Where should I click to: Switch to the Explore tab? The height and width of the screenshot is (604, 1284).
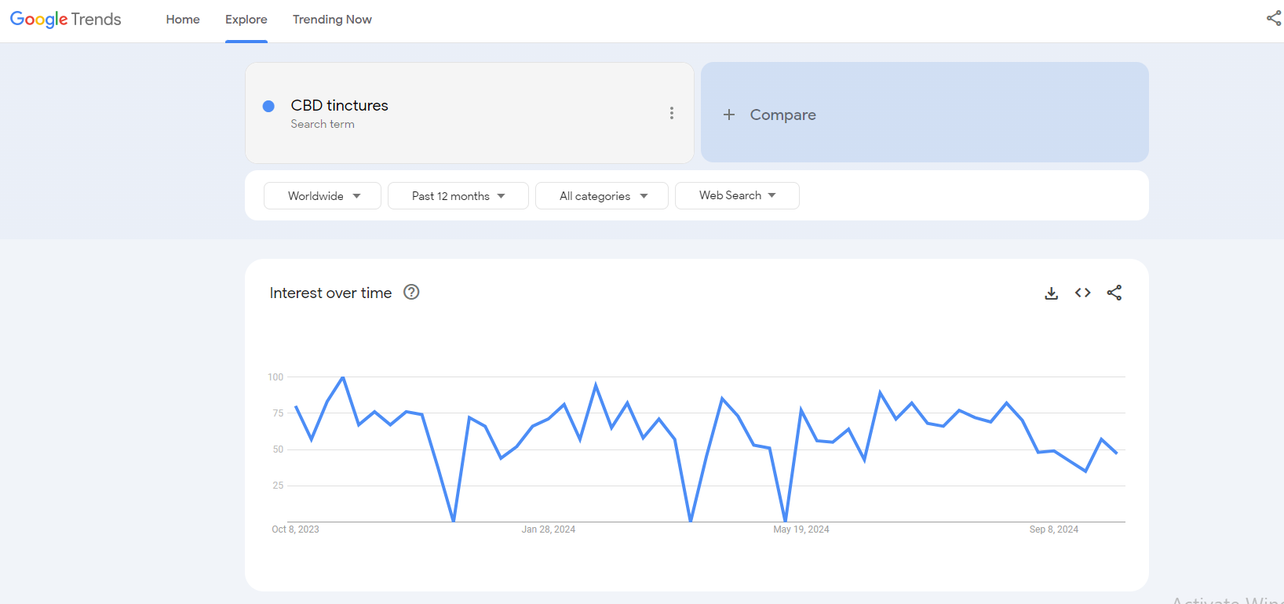coord(246,20)
